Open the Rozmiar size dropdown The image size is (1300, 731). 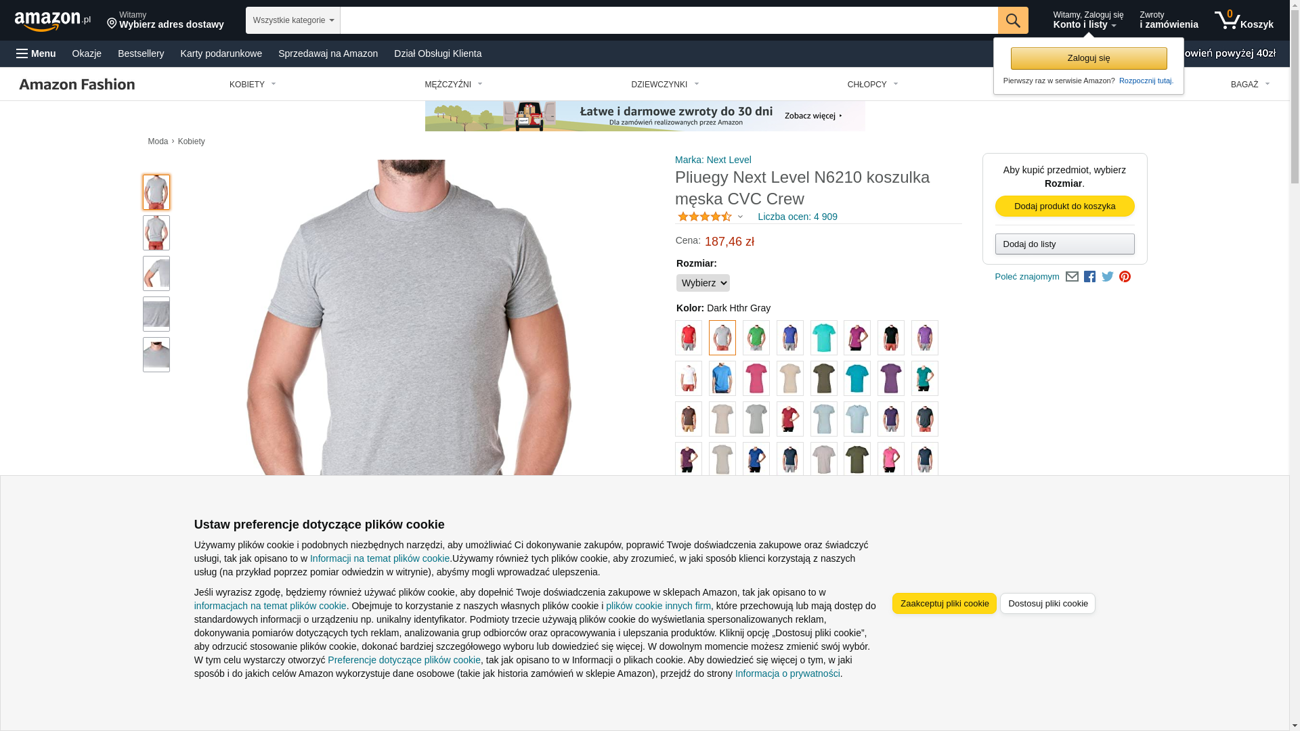pyautogui.click(x=703, y=283)
